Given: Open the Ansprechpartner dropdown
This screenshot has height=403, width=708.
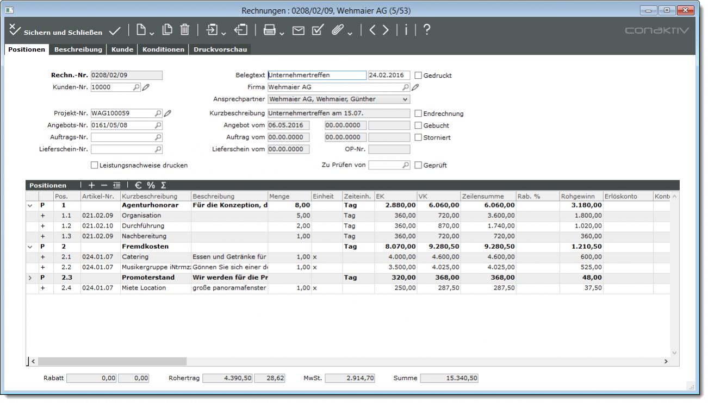Looking at the screenshot, I should (405, 99).
